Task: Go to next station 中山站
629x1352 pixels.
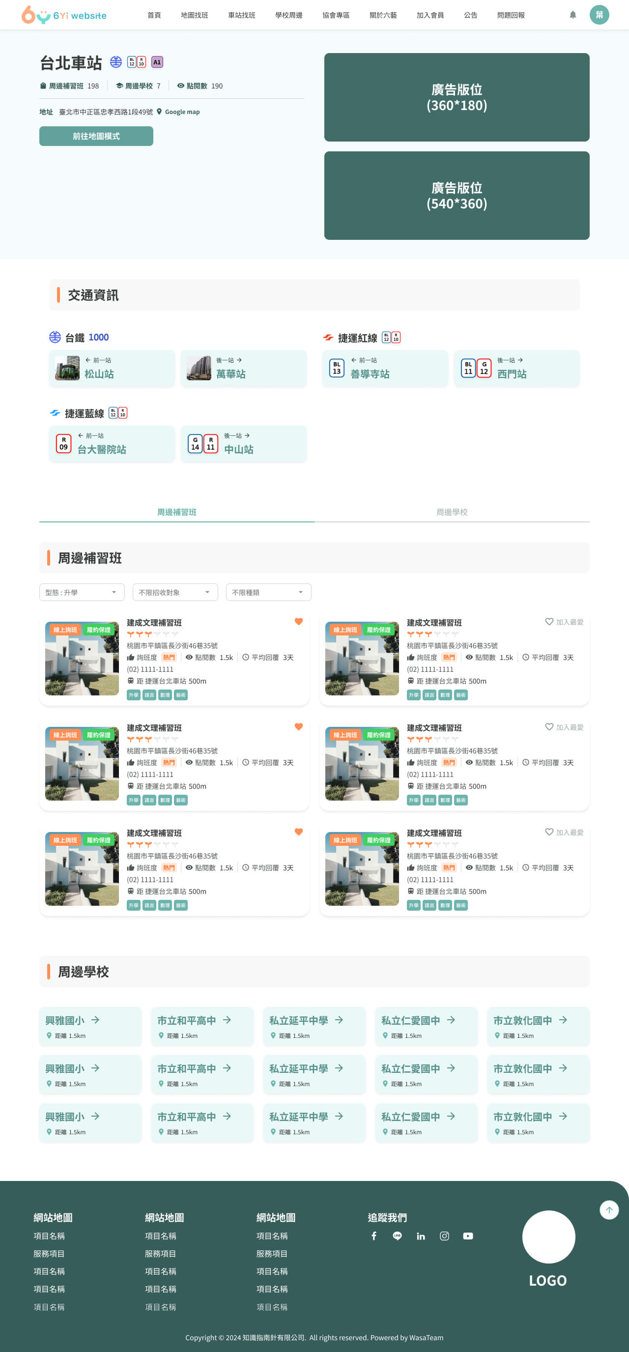Action: 243,444
